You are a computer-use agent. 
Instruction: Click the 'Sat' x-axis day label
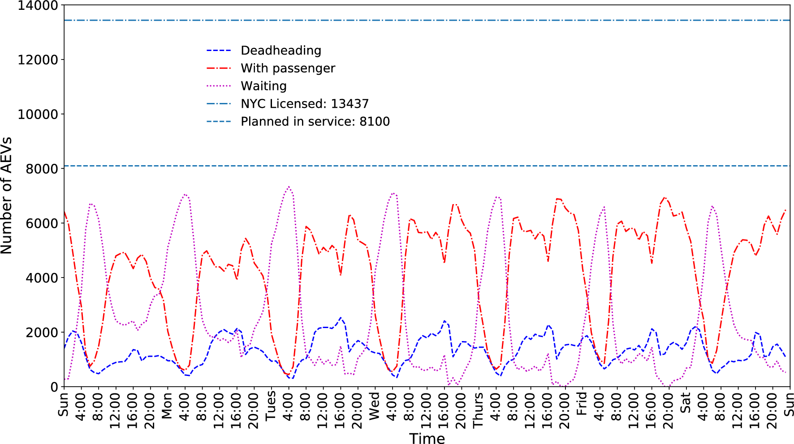(686, 403)
